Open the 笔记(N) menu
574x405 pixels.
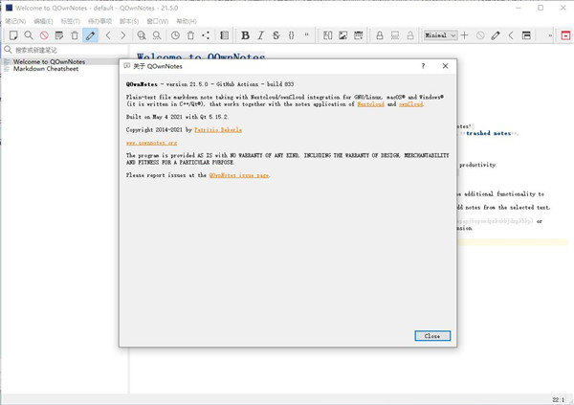tap(14, 20)
